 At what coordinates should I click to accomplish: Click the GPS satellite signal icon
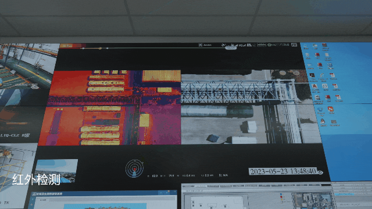pos(223,45)
